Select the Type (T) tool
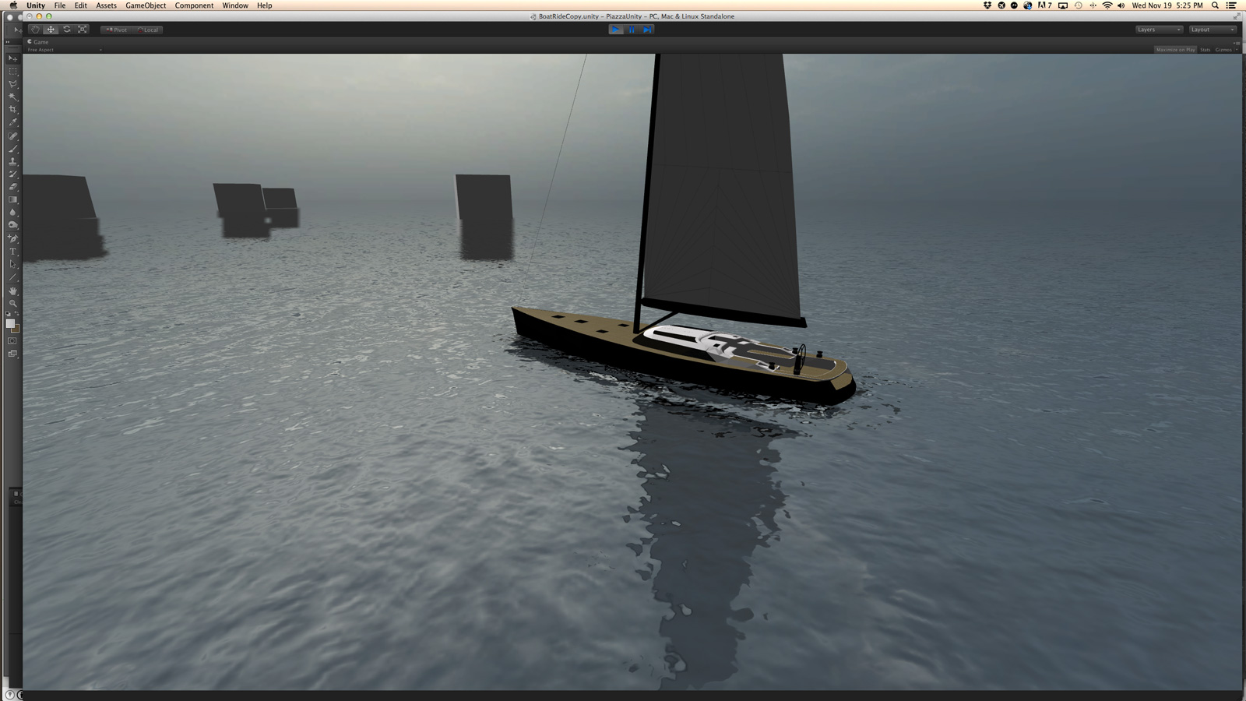1246x701 pixels. pos(12,252)
